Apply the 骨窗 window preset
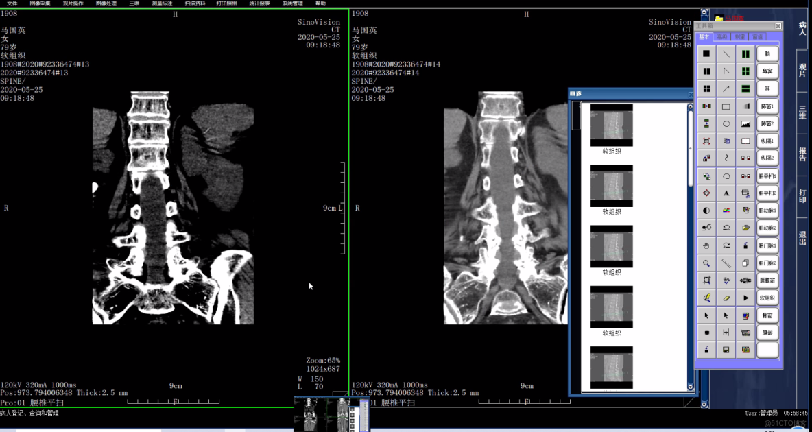 point(767,315)
